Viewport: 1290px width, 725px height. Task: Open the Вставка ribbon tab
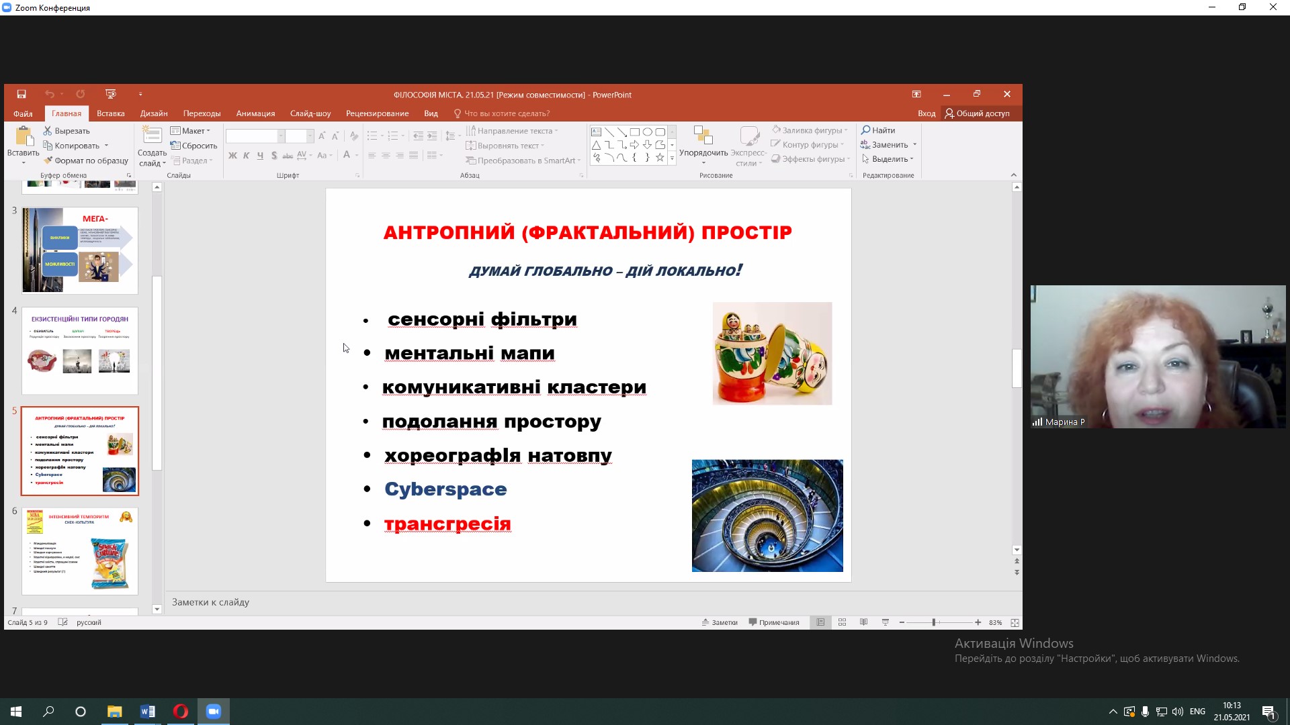click(110, 113)
